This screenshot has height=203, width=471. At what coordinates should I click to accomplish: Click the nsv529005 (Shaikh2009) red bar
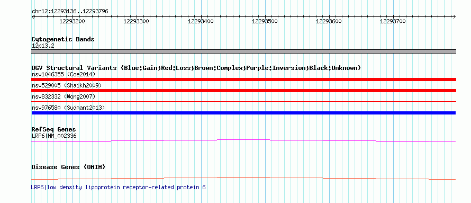243,91
